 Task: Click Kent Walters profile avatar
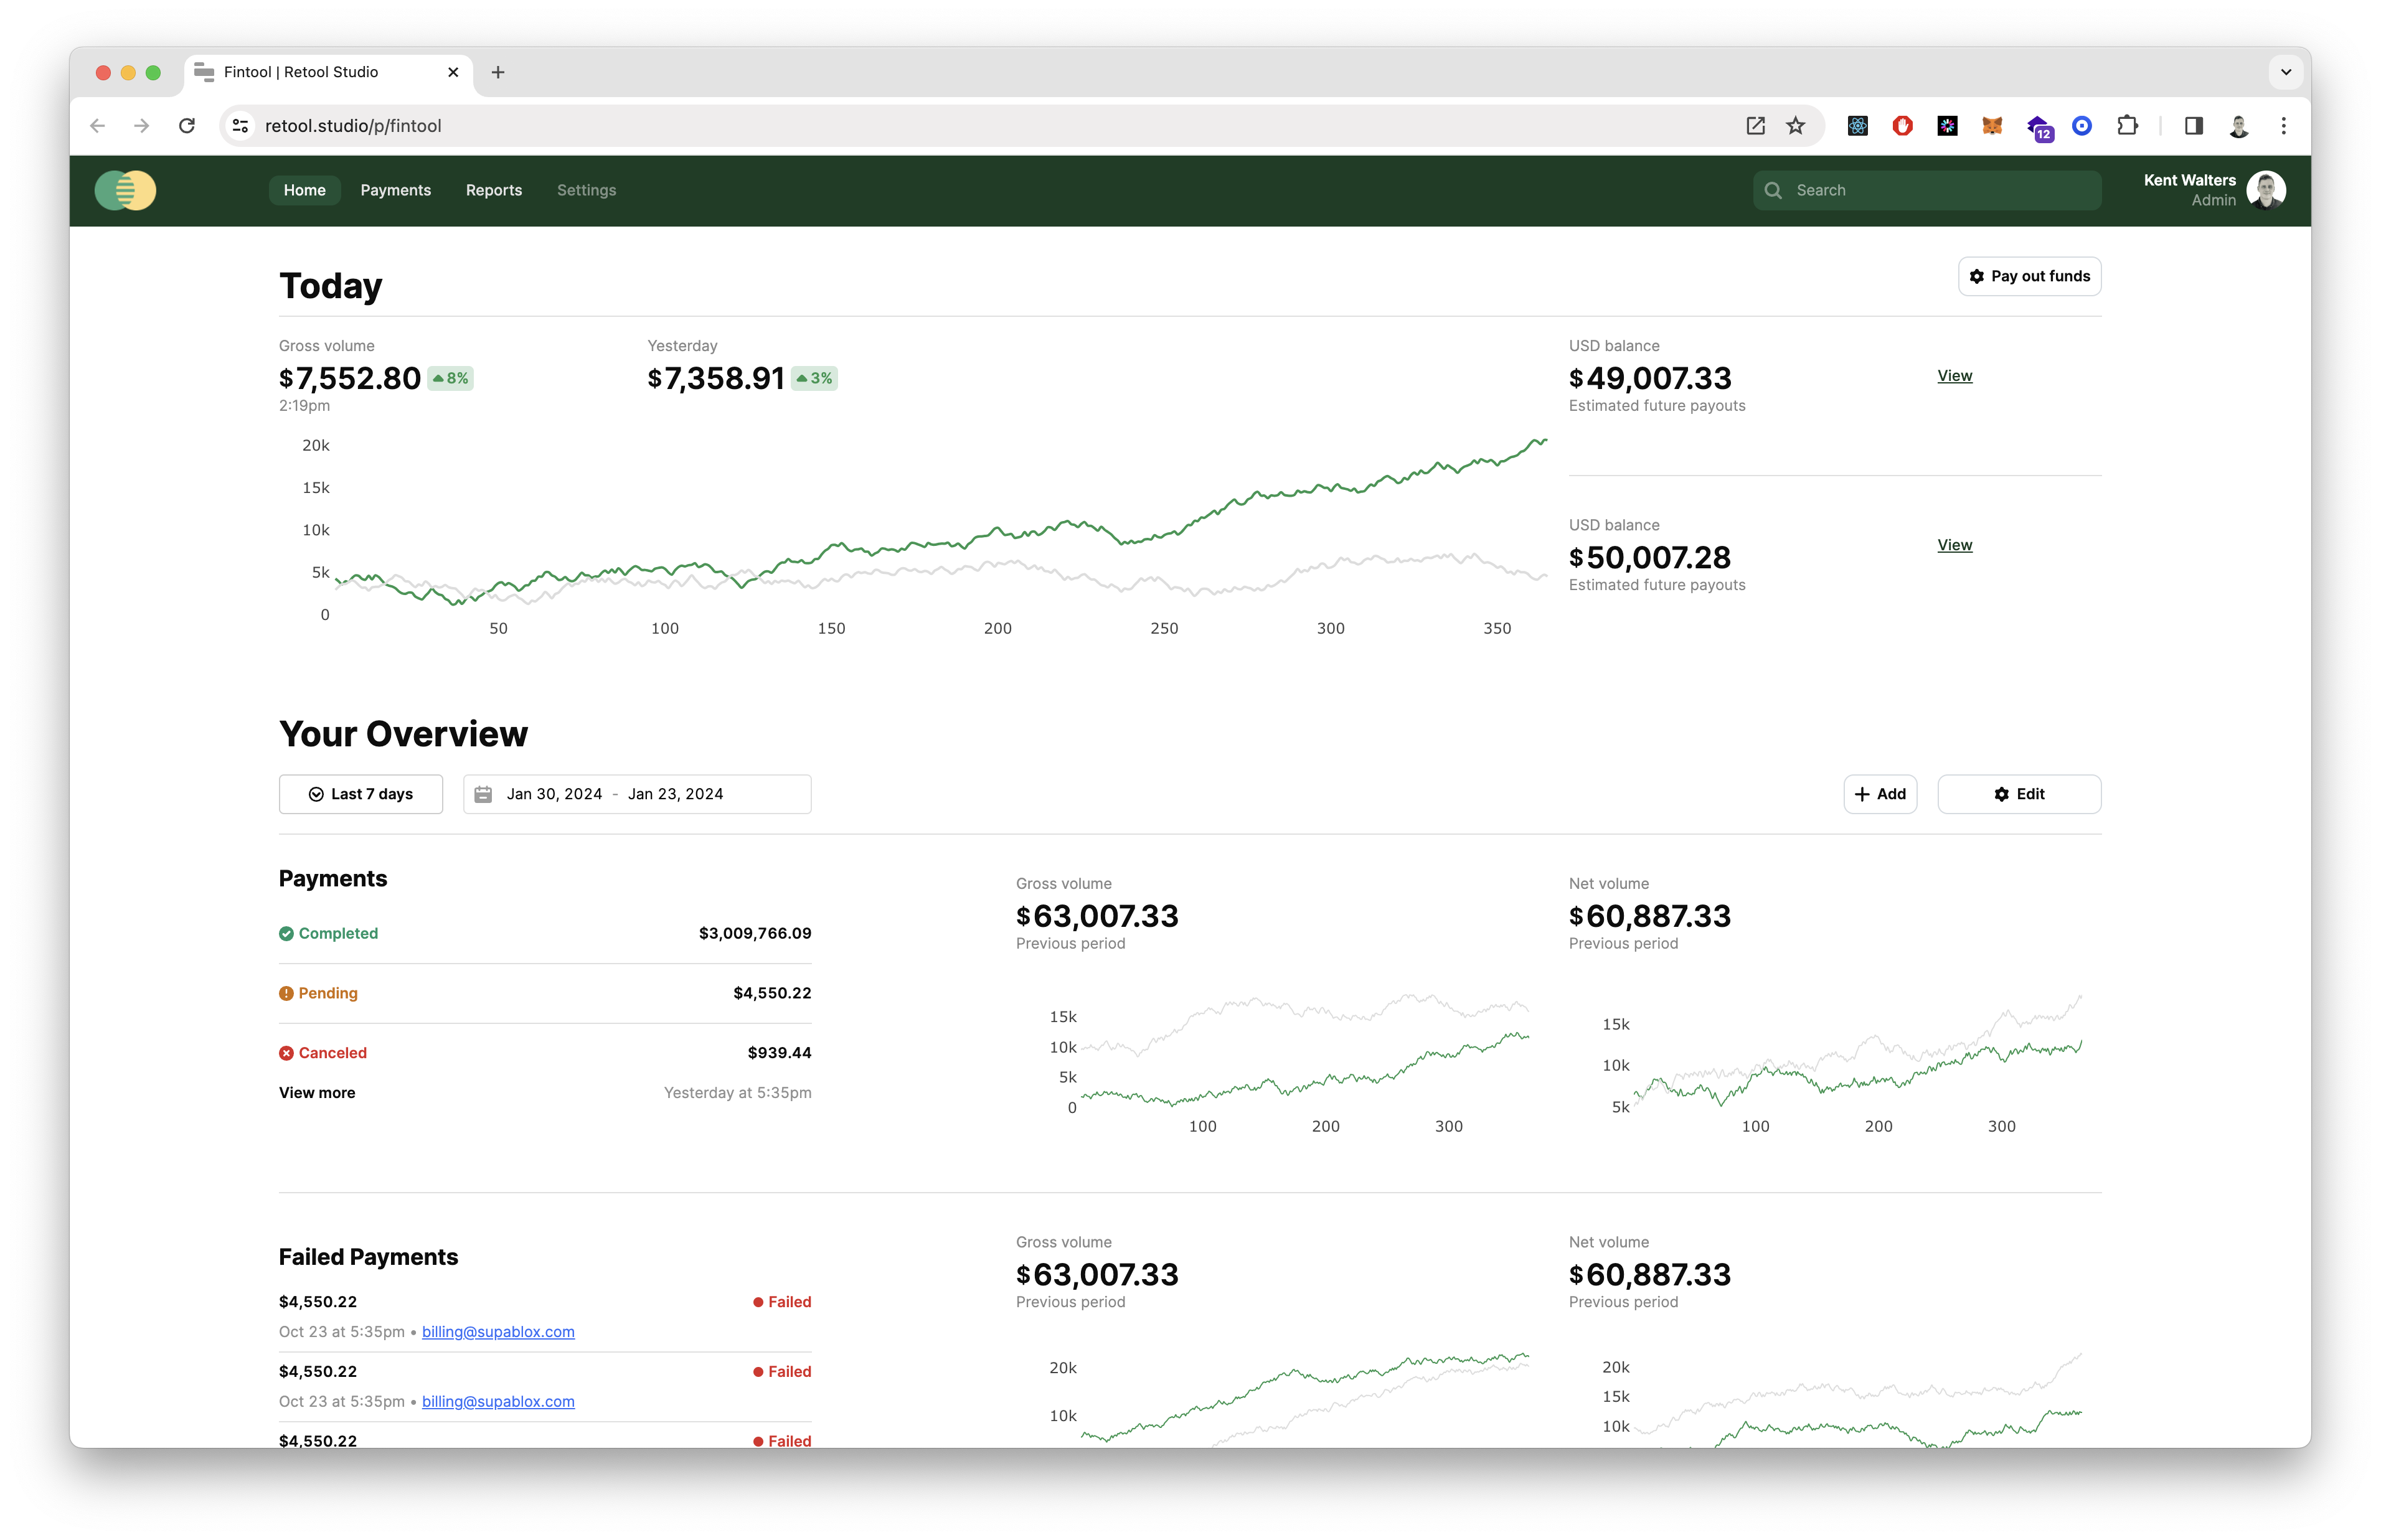(x=2265, y=190)
